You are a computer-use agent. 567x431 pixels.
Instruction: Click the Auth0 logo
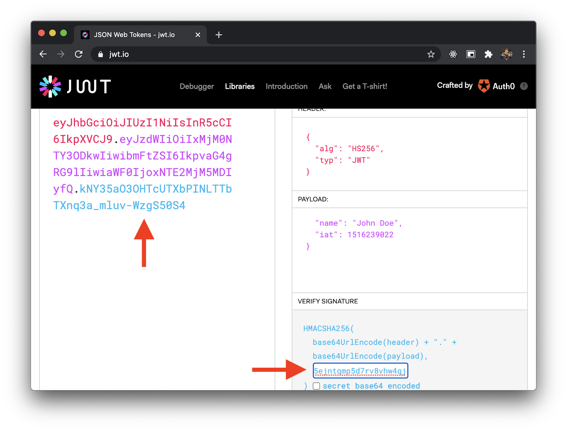click(x=484, y=86)
